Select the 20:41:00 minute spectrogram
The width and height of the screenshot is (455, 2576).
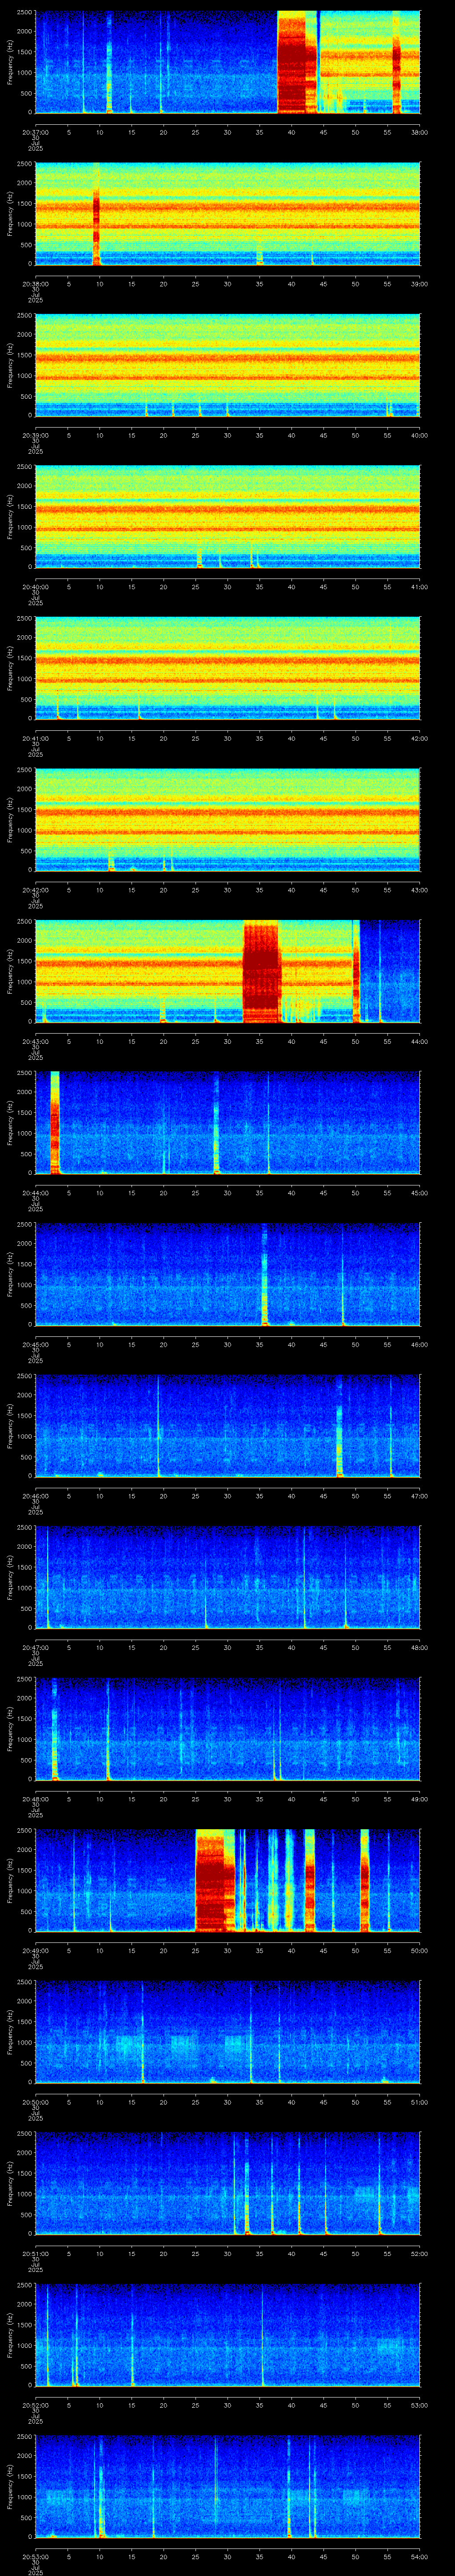[227, 668]
